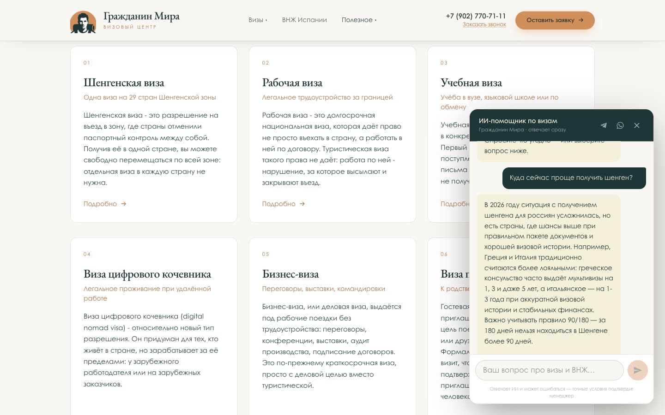Click the ИИ-помощник по визам header title
Viewport: 665px width, 415px height.
[x=518, y=121]
